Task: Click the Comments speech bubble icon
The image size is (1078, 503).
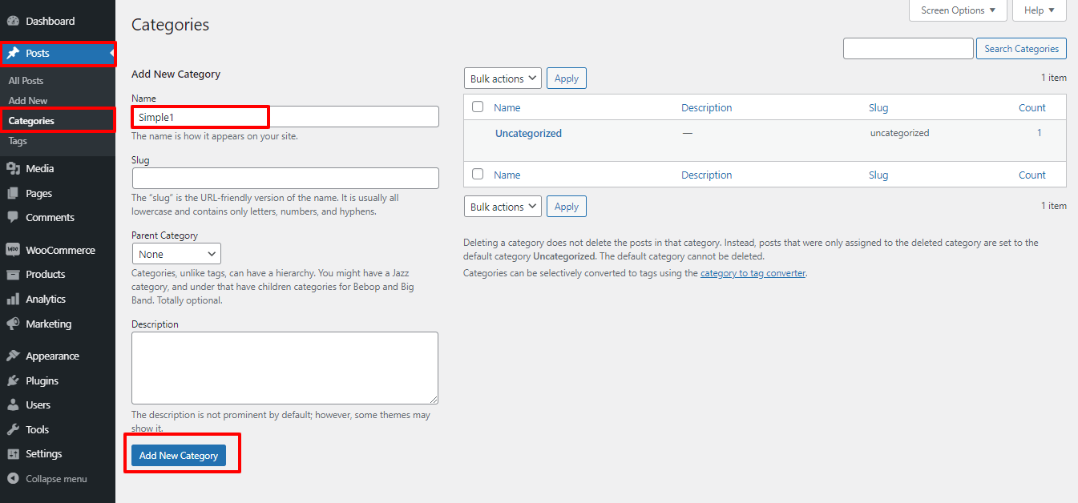Action: click(x=13, y=217)
